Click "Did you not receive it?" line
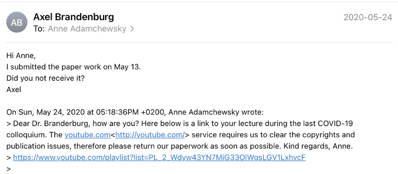 click(x=45, y=78)
